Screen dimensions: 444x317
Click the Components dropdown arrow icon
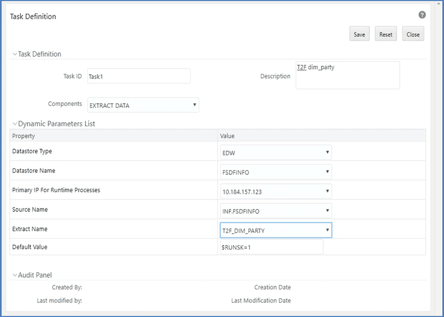[x=194, y=105]
